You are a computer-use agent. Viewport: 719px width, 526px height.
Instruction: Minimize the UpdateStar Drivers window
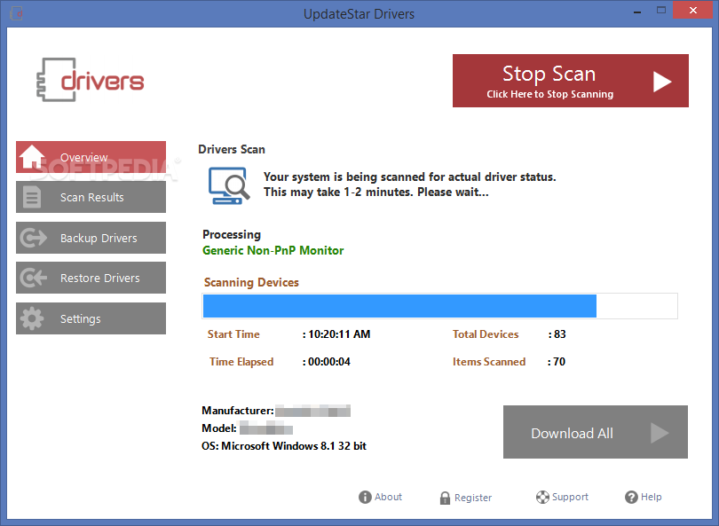[x=637, y=11]
